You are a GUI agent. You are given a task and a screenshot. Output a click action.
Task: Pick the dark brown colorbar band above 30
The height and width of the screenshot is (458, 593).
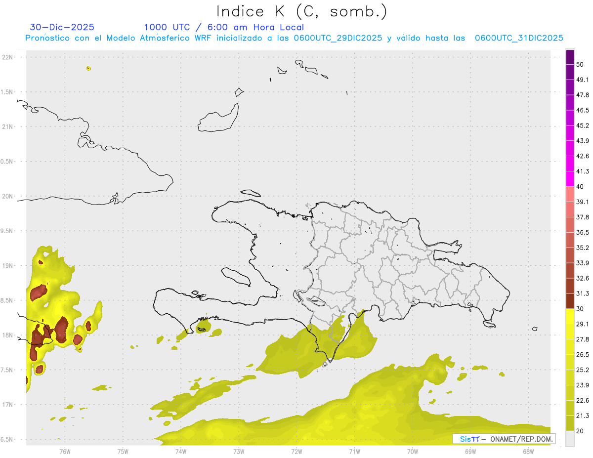[570, 301]
